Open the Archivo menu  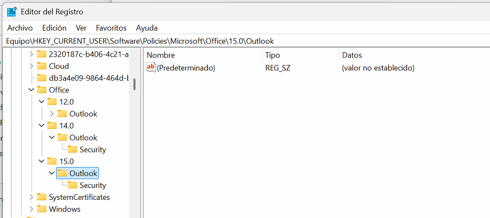[x=20, y=28]
